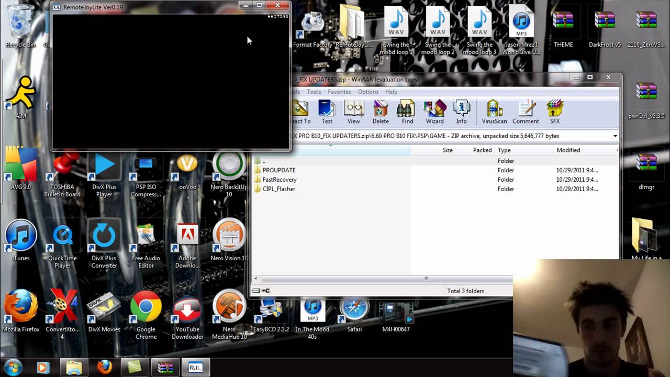Click the Firefox taskbar icon
Viewport: 670px width, 377px height.
pos(104,368)
